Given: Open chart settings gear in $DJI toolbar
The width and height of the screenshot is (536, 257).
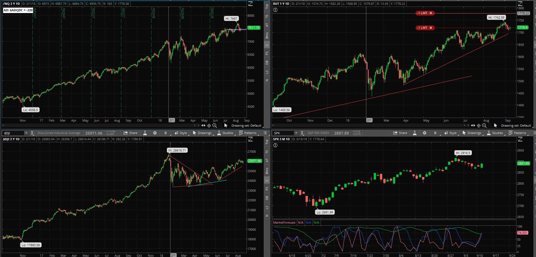Looking at the screenshot, I should (x=155, y=133).
